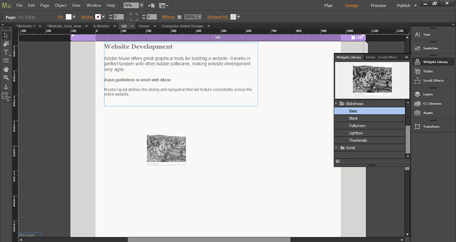Switch to the A-Master document tab
This screenshot has width=456, height=242.
tap(101, 26)
